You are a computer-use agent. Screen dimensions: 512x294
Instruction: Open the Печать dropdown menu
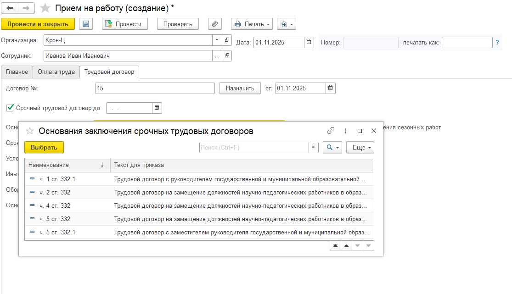pos(252,24)
